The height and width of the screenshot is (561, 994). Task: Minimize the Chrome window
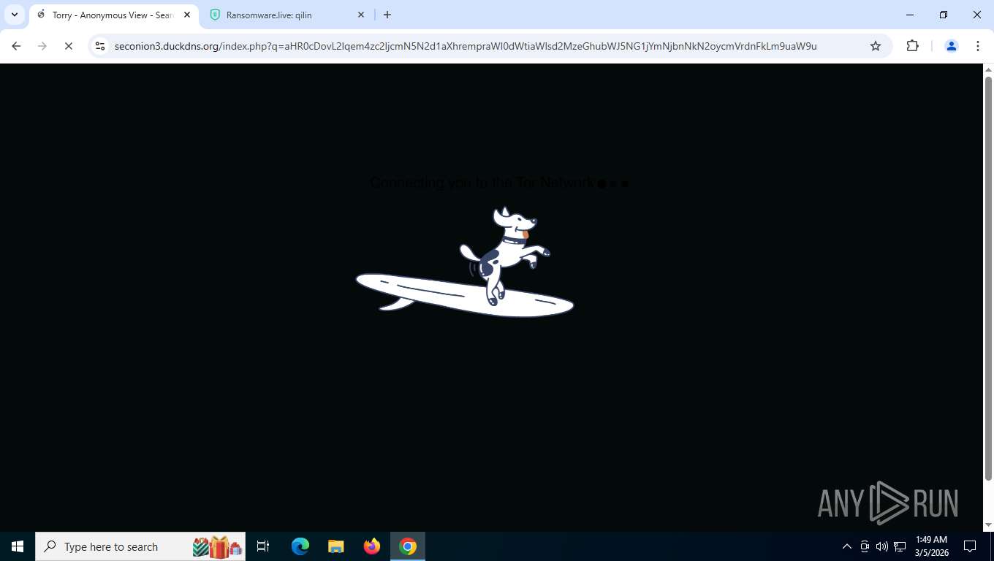(910, 15)
